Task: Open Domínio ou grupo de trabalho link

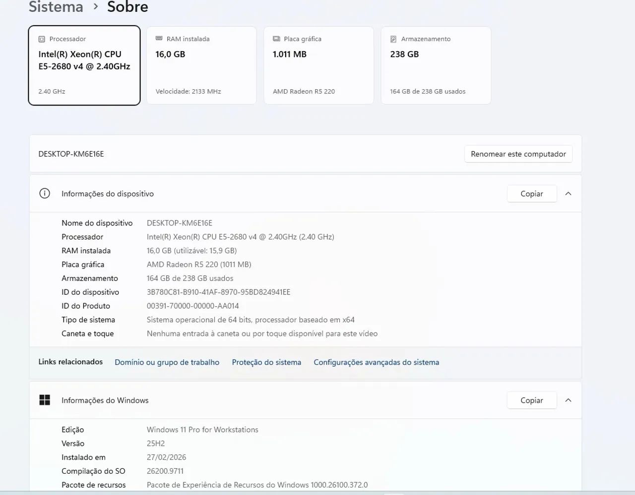Action: tap(167, 362)
